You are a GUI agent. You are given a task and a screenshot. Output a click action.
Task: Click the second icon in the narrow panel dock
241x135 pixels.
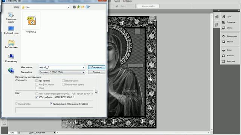click(x=217, y=25)
